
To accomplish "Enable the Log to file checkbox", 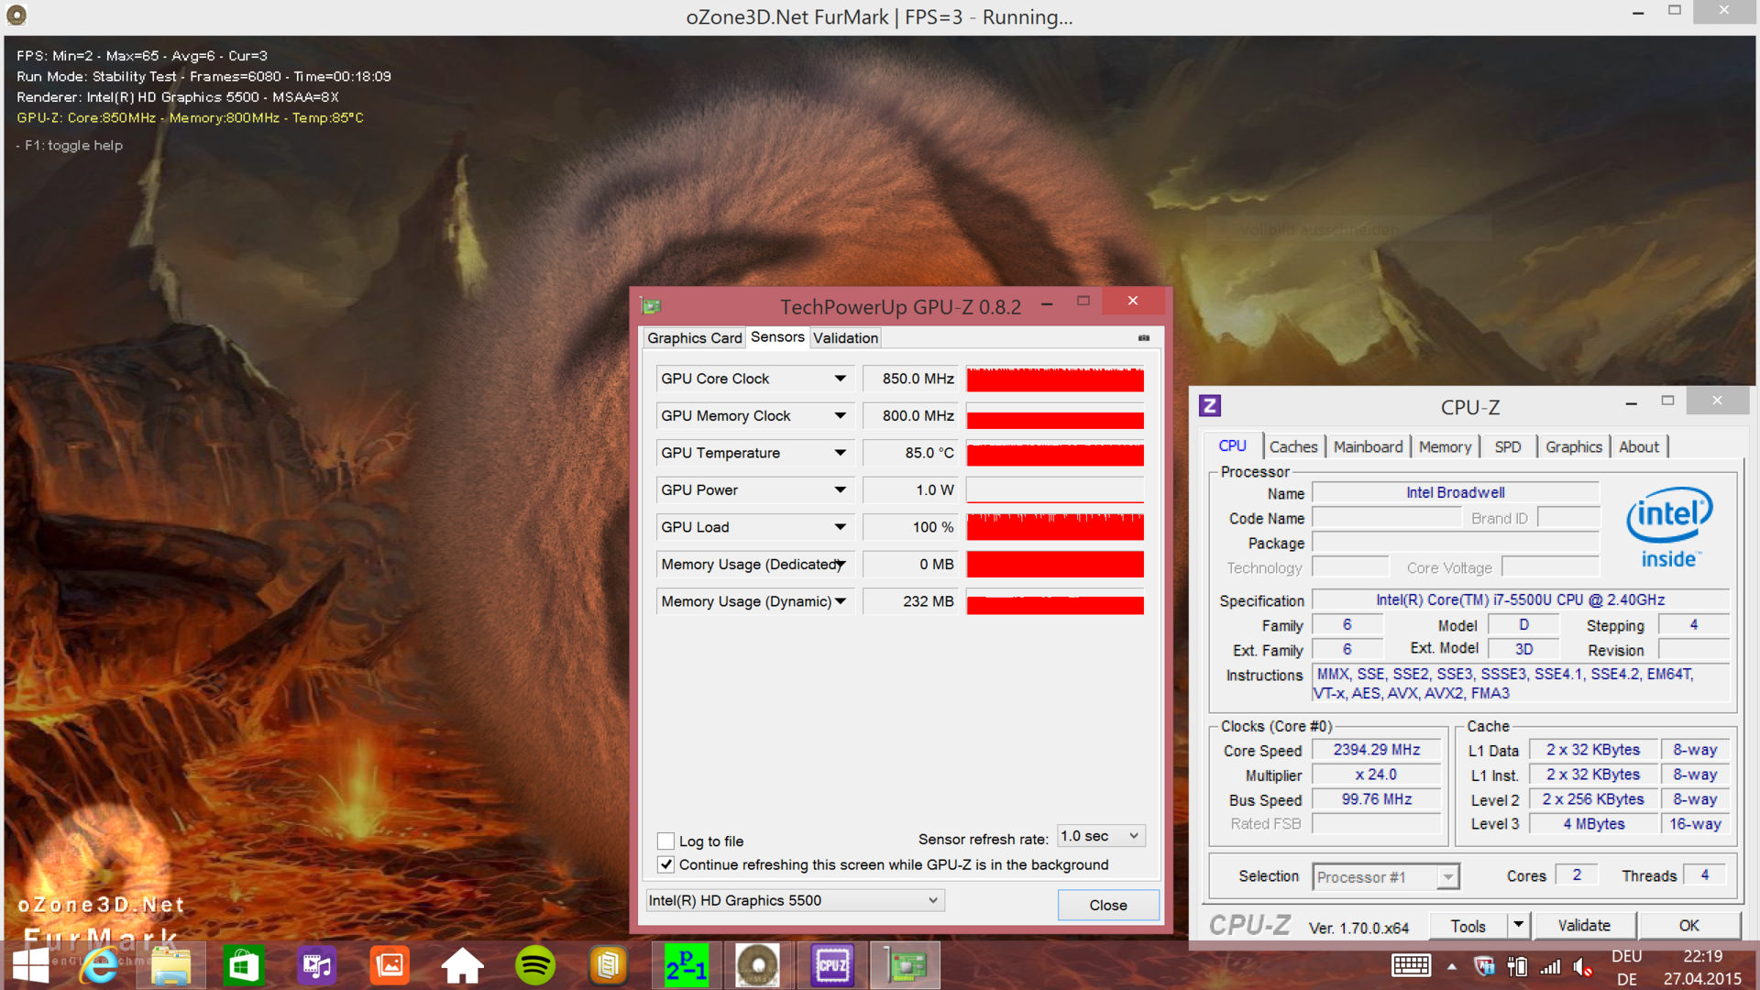I will coord(666,841).
